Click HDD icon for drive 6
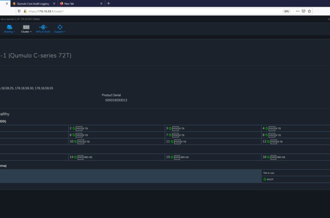330x218 pixels. click(x=79, y=135)
